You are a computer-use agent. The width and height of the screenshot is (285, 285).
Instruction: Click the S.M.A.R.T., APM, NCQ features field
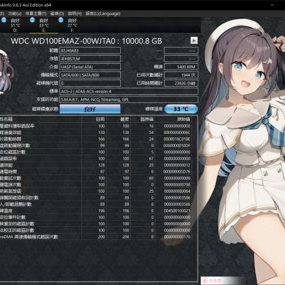(x=129, y=100)
